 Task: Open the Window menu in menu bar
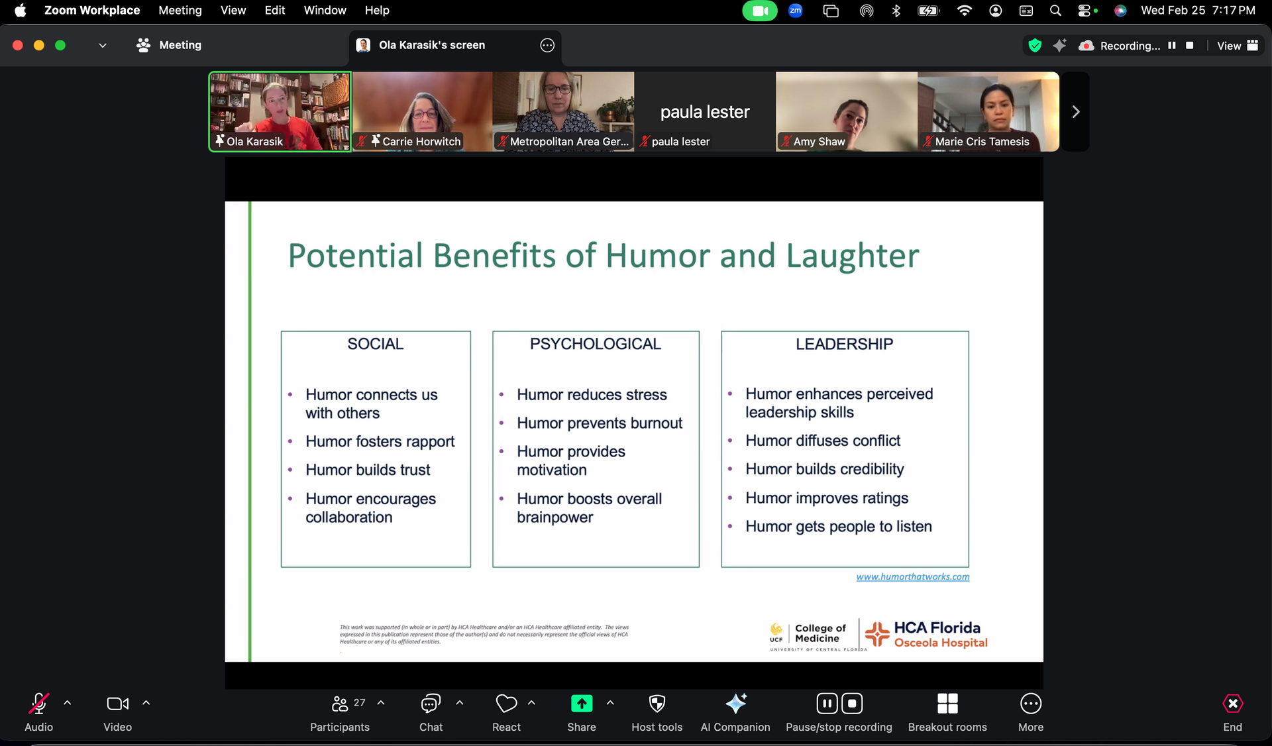tap(325, 11)
